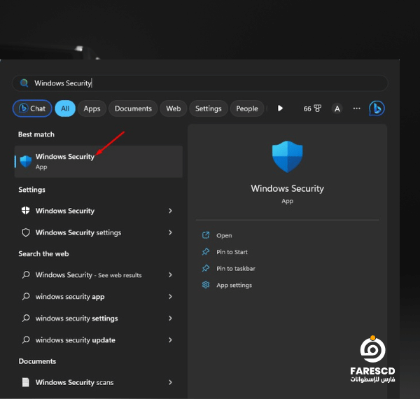Switch to the People filter tab
Screen dimensions: 420x399
[x=247, y=108]
